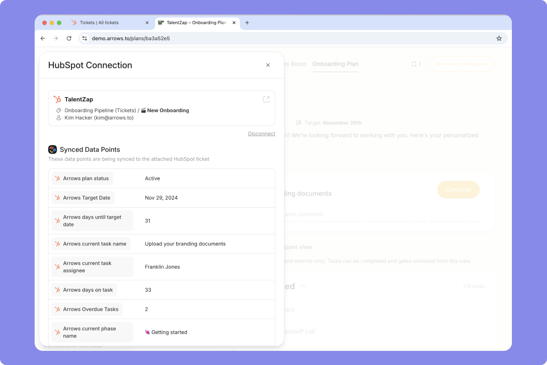Select Arrows plan status property chip
The width and height of the screenshot is (547, 365).
[82, 178]
